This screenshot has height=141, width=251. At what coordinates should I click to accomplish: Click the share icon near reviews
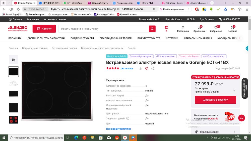point(152,69)
